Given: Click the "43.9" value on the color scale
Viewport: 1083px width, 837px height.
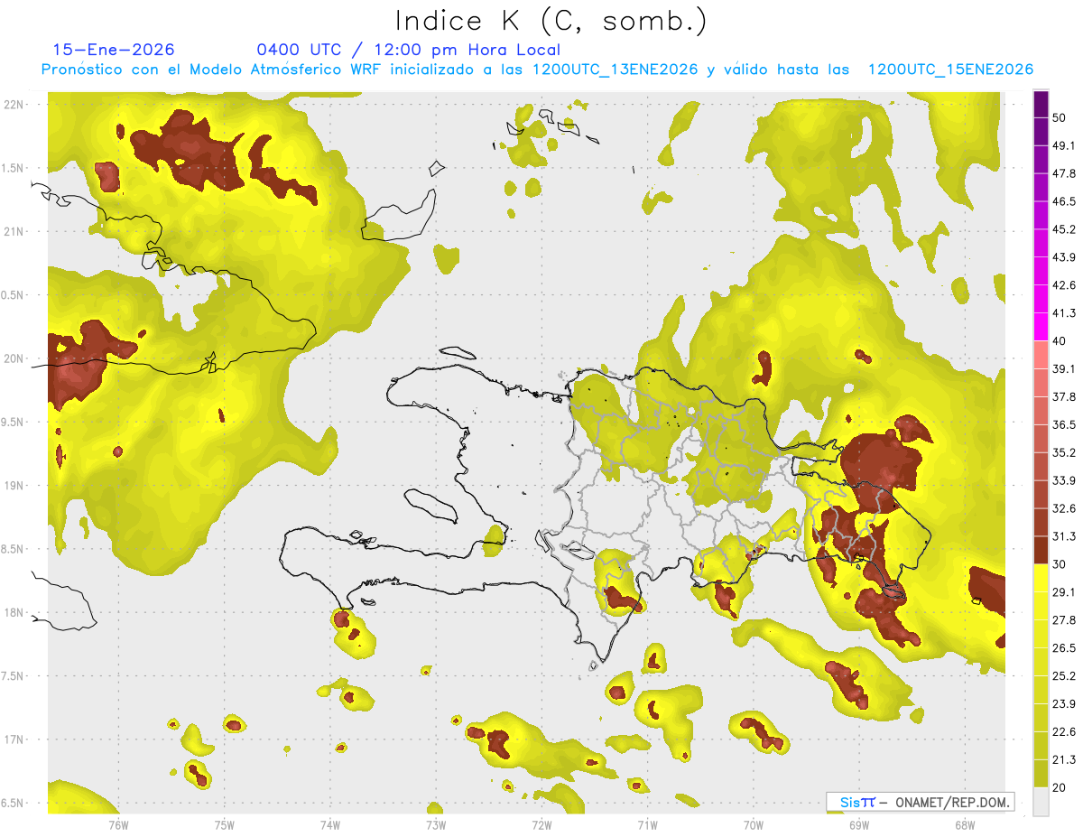Looking at the screenshot, I should tap(1063, 257).
